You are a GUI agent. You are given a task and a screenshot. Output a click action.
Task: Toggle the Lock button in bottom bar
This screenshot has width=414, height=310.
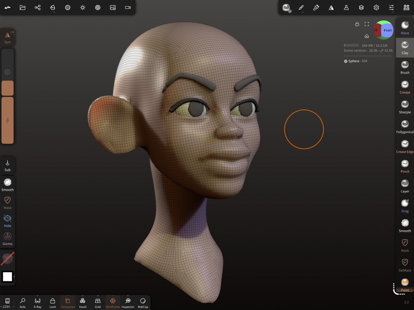(x=53, y=303)
